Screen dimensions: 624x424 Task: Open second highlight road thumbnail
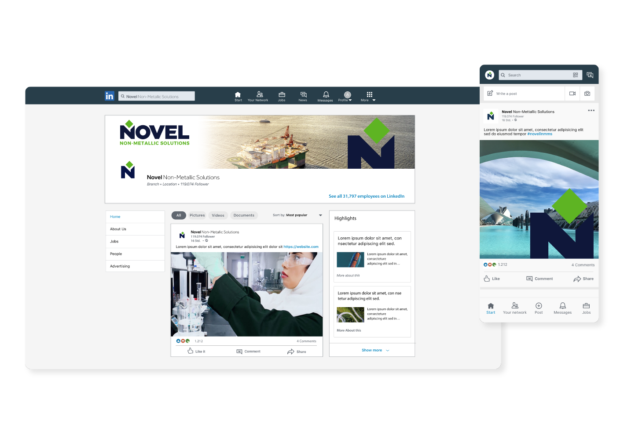[x=350, y=315]
